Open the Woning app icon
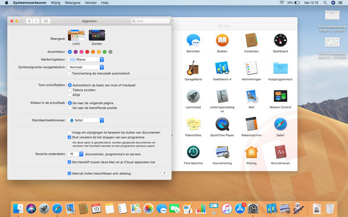Image resolution: width=348 pixels, height=217 pixels. tap(251, 152)
